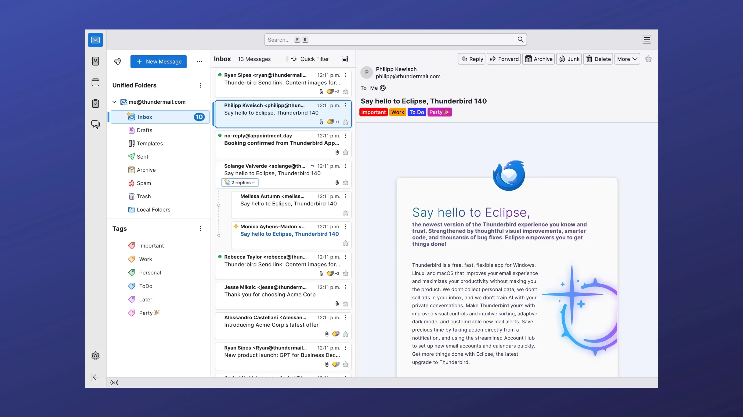Viewport: 743px width, 417px height.
Task: Open the Calendar space icon
Action: 95,82
